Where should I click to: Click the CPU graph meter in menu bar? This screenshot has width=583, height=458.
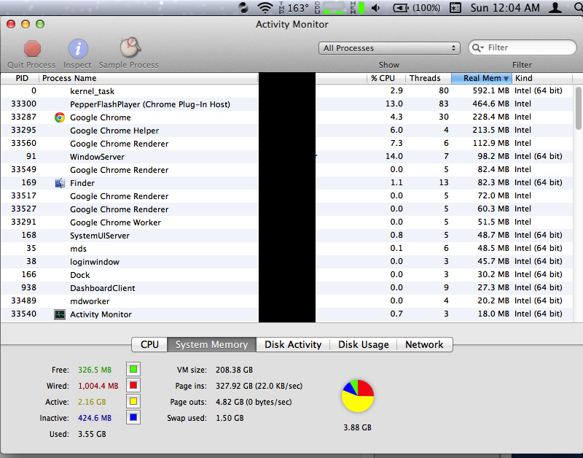tap(330, 7)
